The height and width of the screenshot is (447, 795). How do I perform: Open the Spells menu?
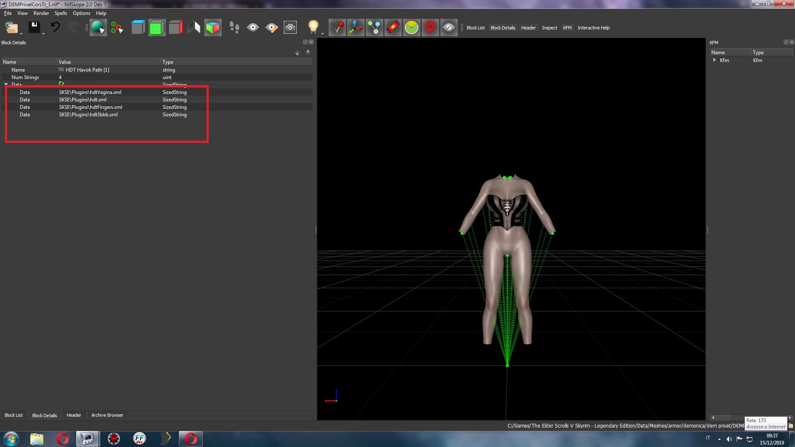pos(60,13)
